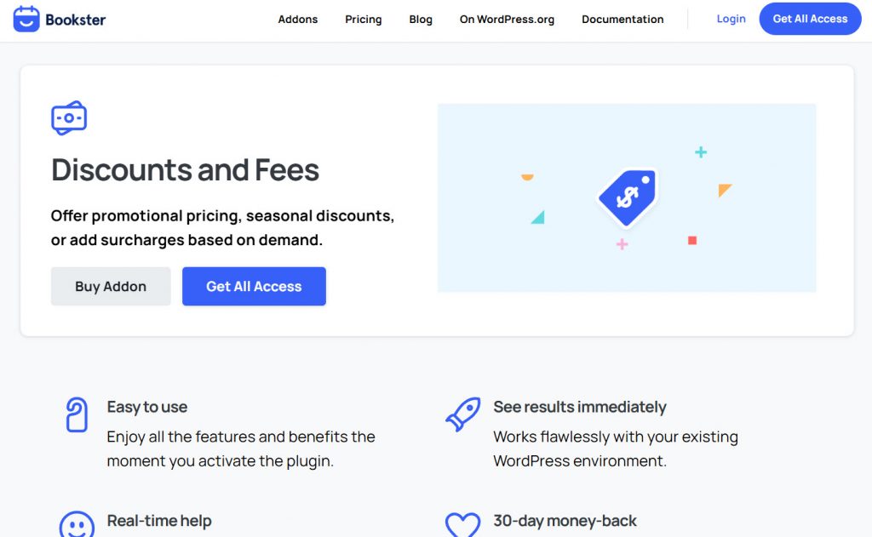This screenshot has height=537, width=872.
Task: Go to the Pricing page
Action: click(x=364, y=20)
